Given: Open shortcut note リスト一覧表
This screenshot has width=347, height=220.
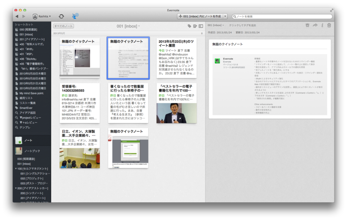Looking at the screenshot, I should pyautogui.click(x=27, y=103).
